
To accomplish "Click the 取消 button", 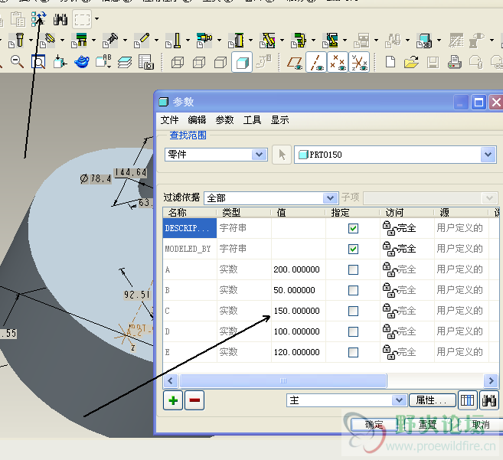I will (481, 425).
